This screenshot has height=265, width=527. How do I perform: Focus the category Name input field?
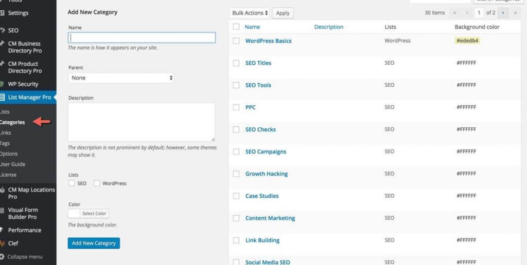click(142, 37)
